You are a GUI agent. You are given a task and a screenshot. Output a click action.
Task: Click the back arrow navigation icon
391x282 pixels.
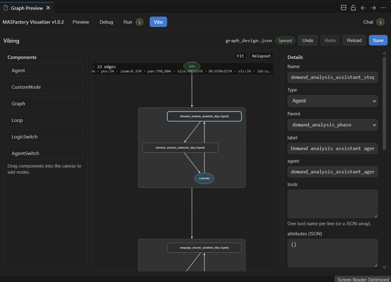coord(363,8)
